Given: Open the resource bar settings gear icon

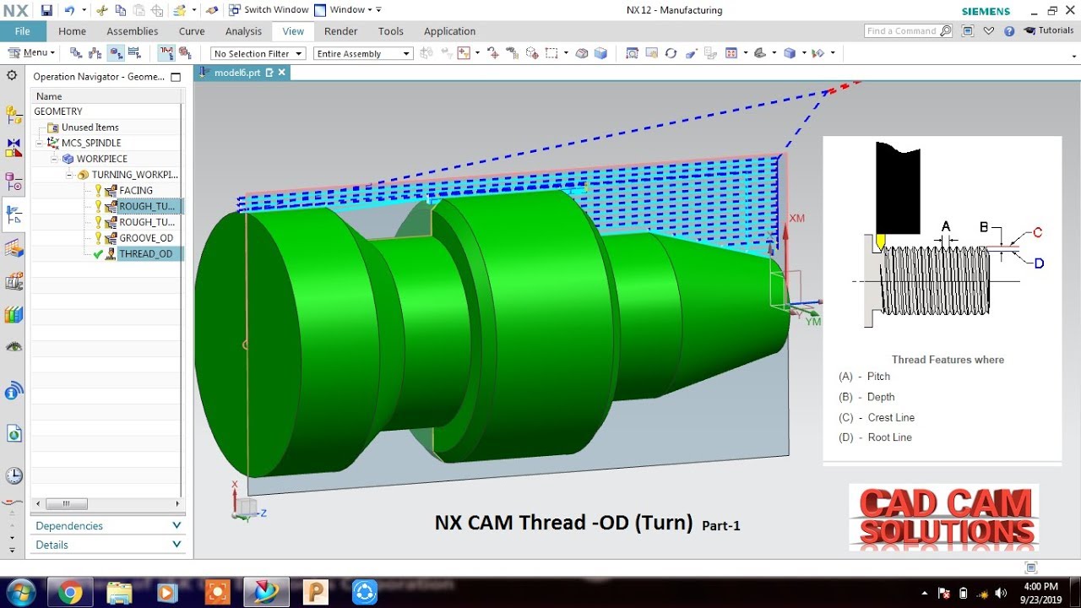Looking at the screenshot, I should point(12,75).
